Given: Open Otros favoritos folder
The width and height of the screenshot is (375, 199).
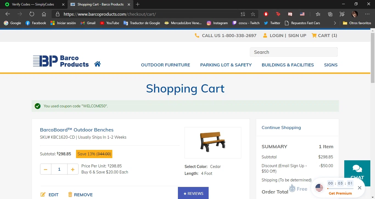Looking at the screenshot, I should [x=357, y=23].
